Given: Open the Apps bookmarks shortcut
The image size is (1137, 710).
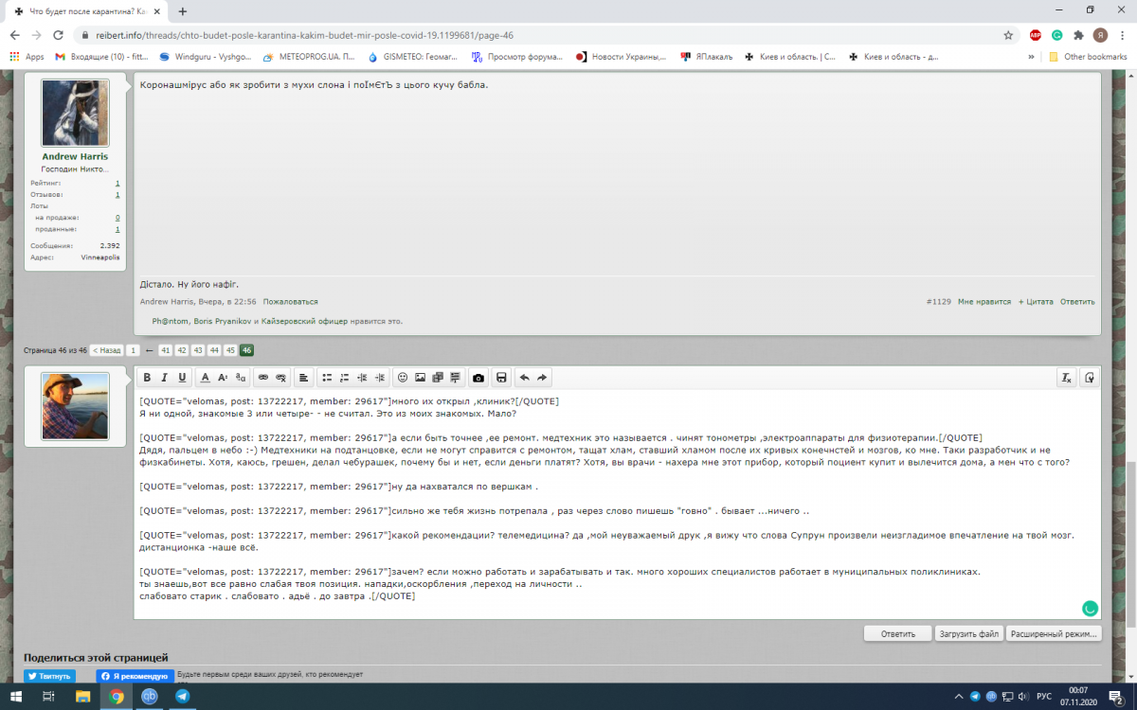Looking at the screenshot, I should [x=27, y=57].
